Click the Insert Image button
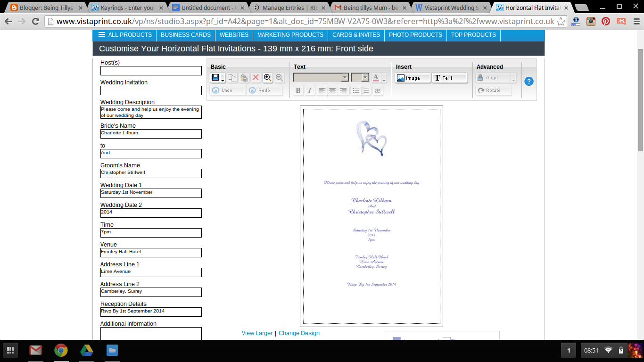644x362 pixels. [413, 78]
